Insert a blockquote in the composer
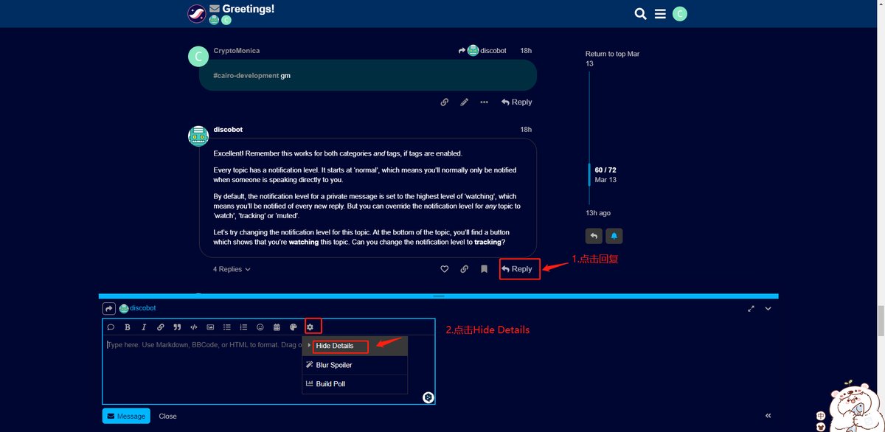Viewport: 885px width, 432px height. (177, 327)
